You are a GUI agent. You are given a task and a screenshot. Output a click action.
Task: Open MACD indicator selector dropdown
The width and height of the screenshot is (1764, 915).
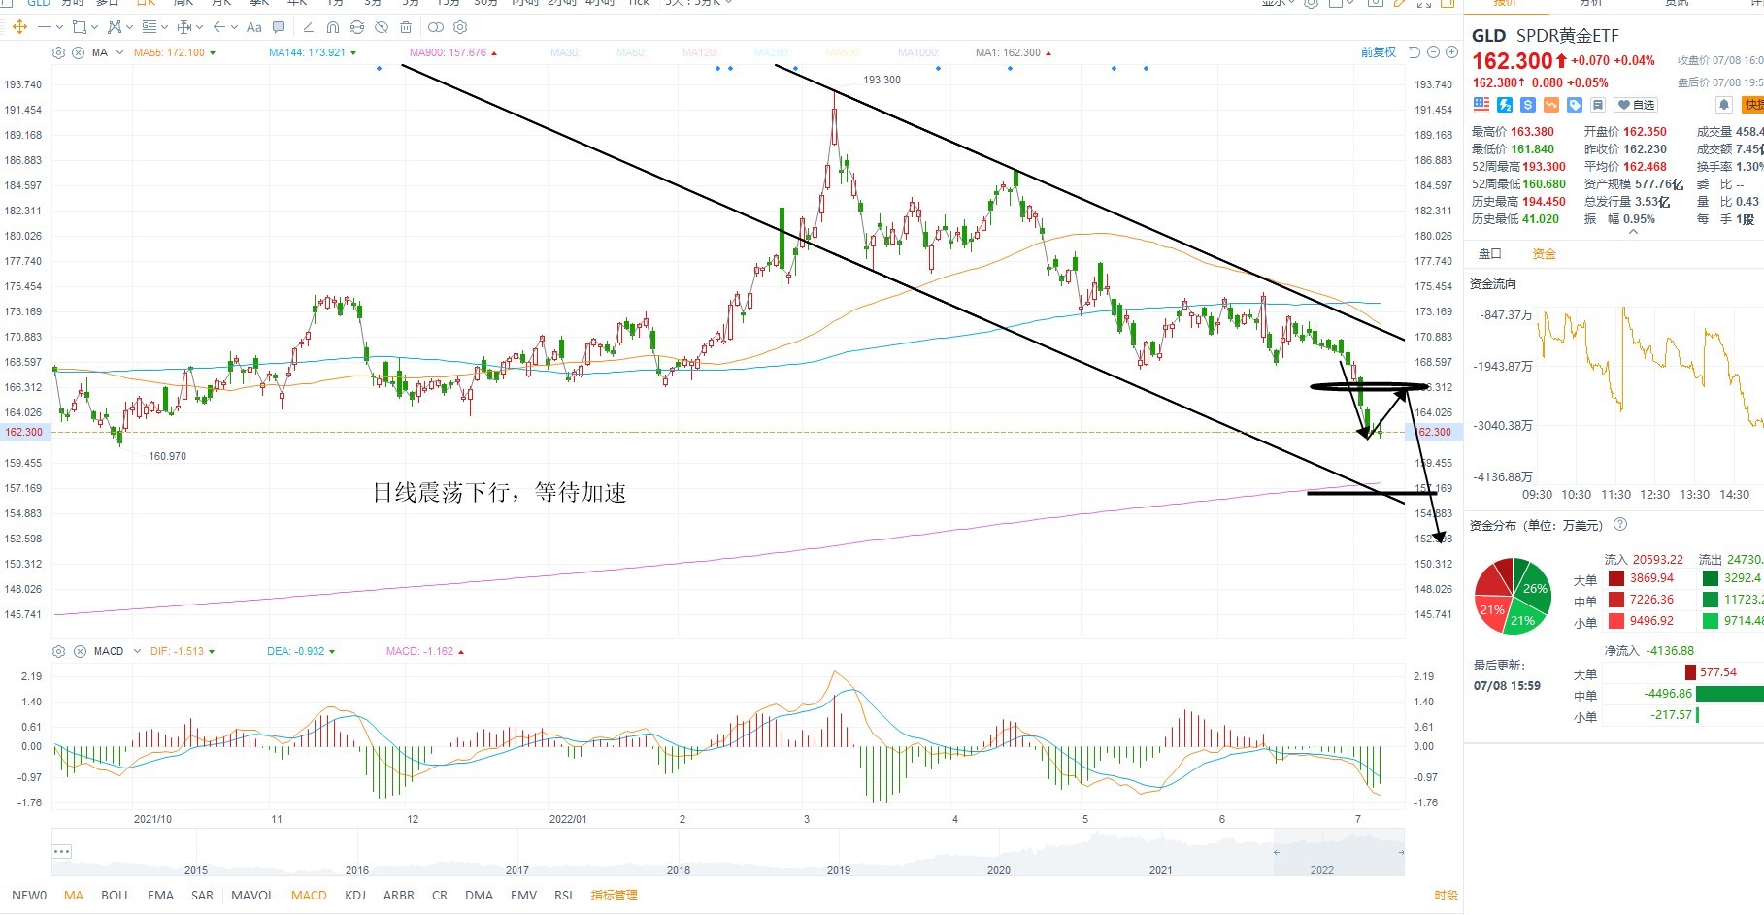click(x=137, y=651)
